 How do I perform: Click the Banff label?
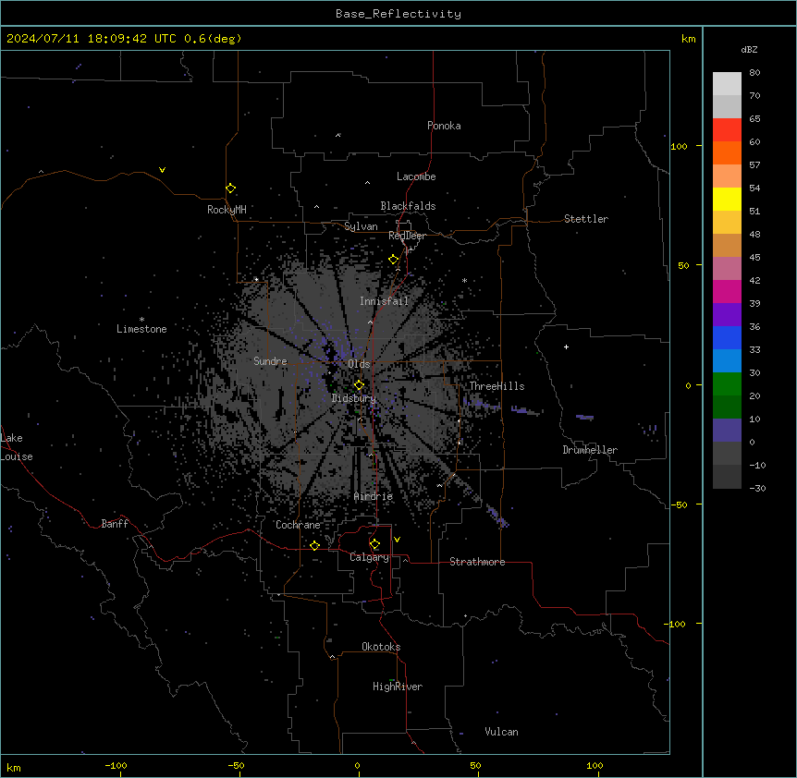[x=115, y=524]
